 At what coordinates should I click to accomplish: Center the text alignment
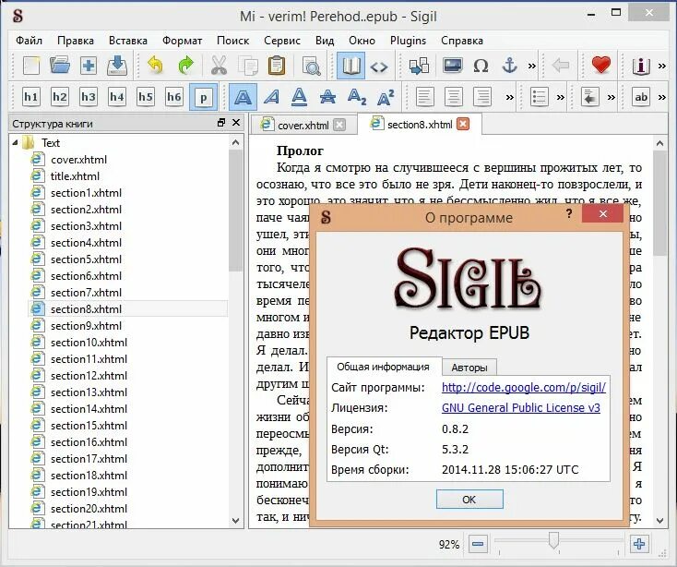(x=454, y=97)
